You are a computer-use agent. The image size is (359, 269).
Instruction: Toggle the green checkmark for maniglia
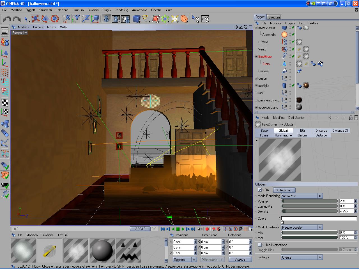click(293, 85)
